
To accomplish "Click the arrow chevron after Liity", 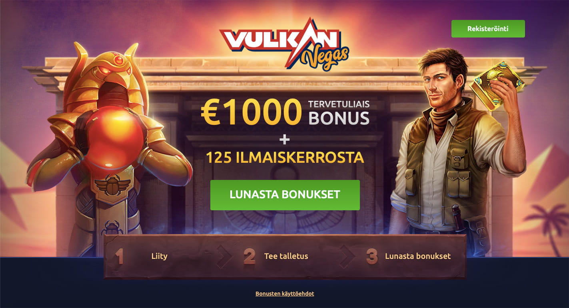I will (x=224, y=257).
